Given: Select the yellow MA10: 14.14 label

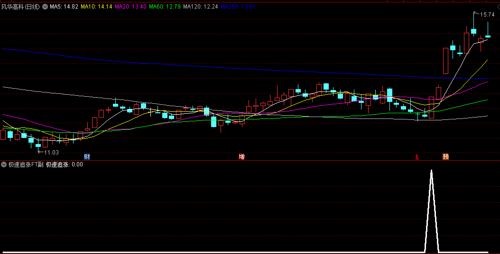Looking at the screenshot, I should [x=96, y=6].
